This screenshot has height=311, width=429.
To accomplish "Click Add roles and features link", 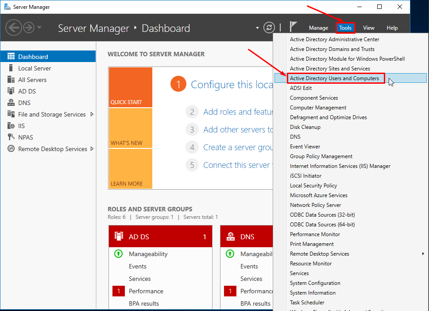I will [238, 112].
